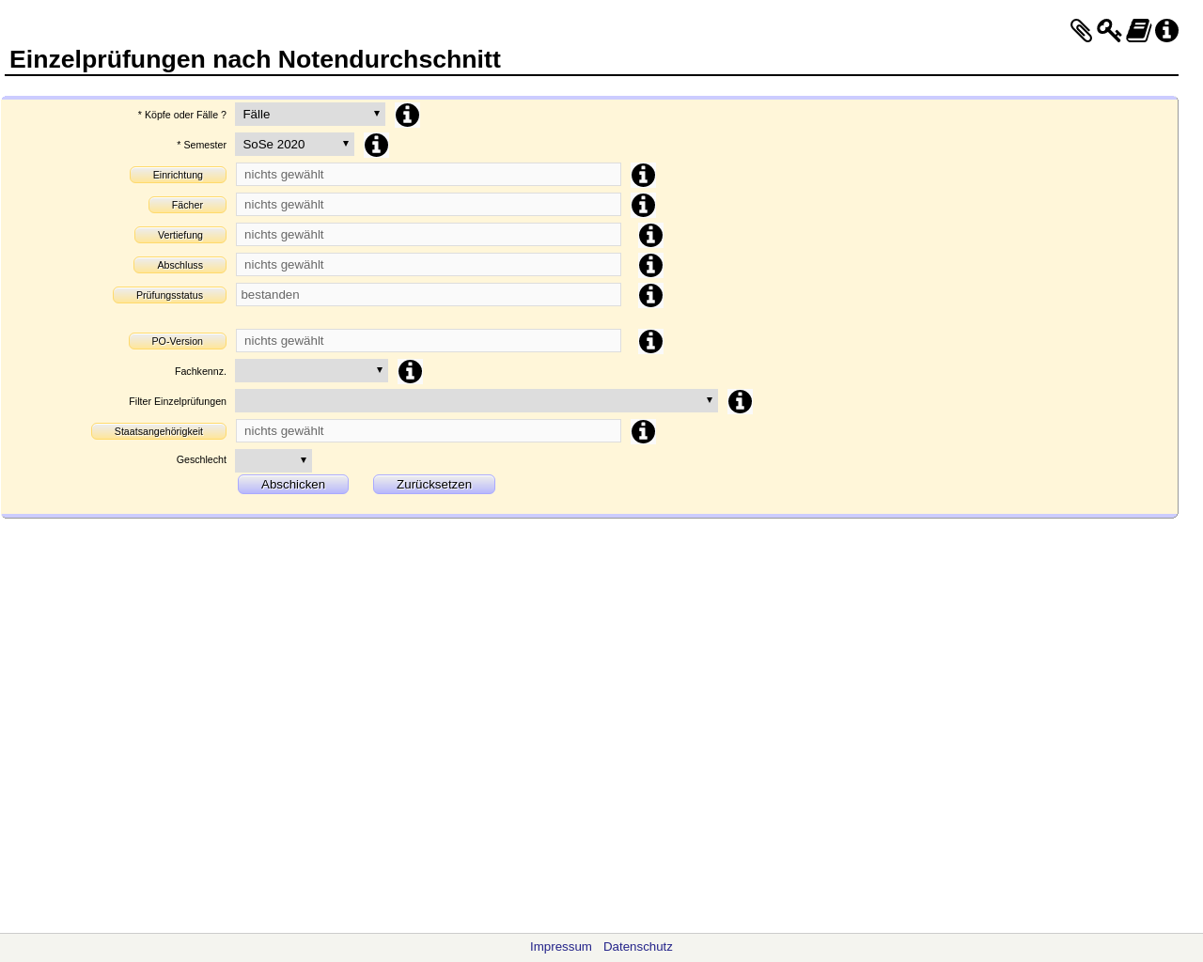Show info for PO-Version field
This screenshot has height=962, width=1203.
coord(650,341)
